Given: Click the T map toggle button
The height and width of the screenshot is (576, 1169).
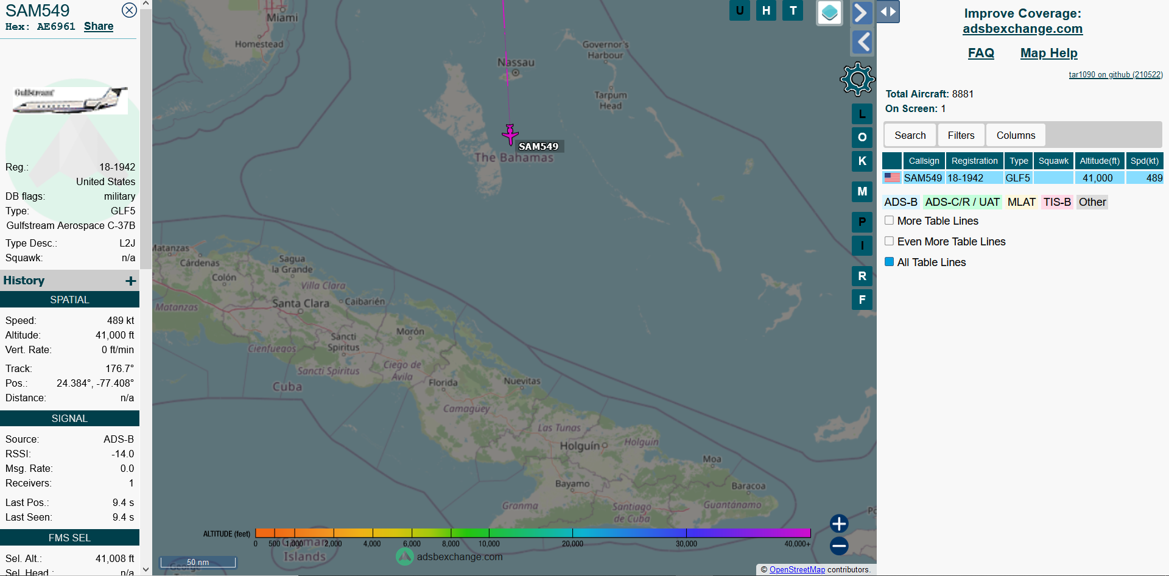Looking at the screenshot, I should coord(793,10).
